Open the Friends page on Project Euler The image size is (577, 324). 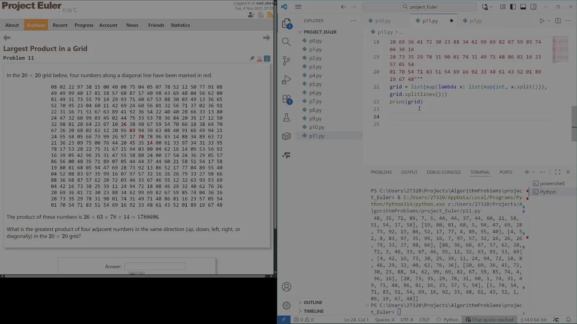(x=156, y=25)
